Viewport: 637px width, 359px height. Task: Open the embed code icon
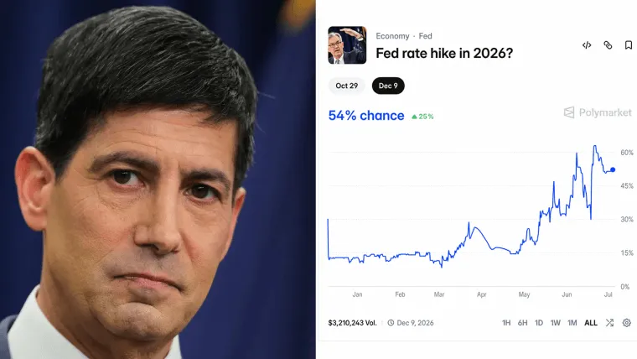pyautogui.click(x=586, y=45)
